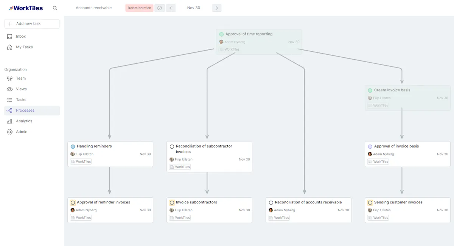Toggle status circle of Approval of reminder invoices
The image size is (454, 246).
(73, 203)
